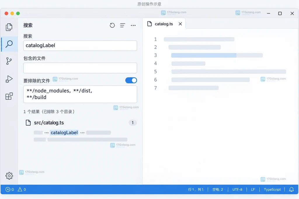The height and width of the screenshot is (199, 299).
Task: Refresh the search results
Action: [112, 25]
